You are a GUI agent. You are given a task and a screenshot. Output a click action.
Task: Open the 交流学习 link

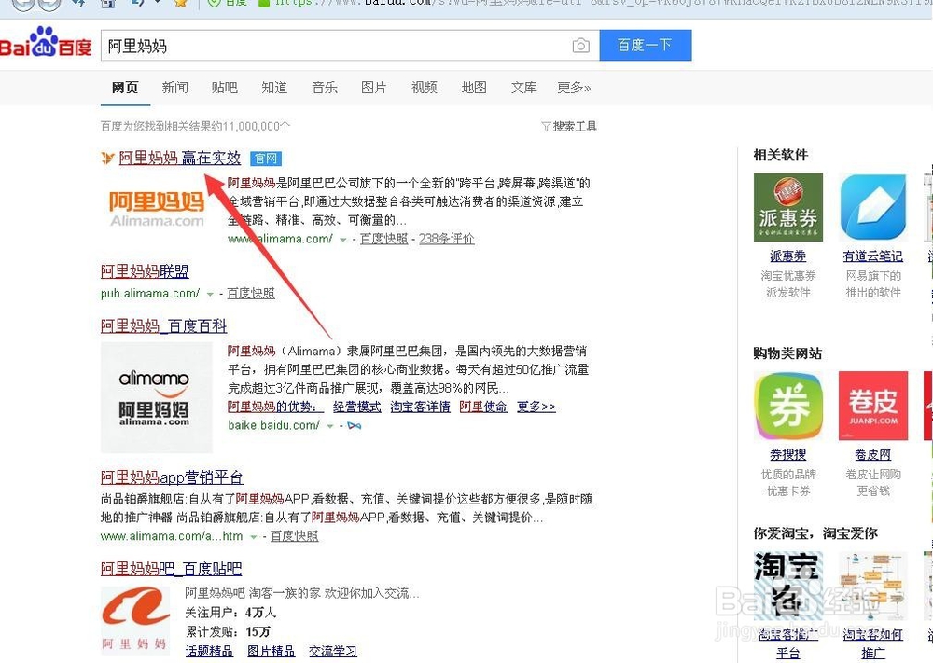point(333,652)
